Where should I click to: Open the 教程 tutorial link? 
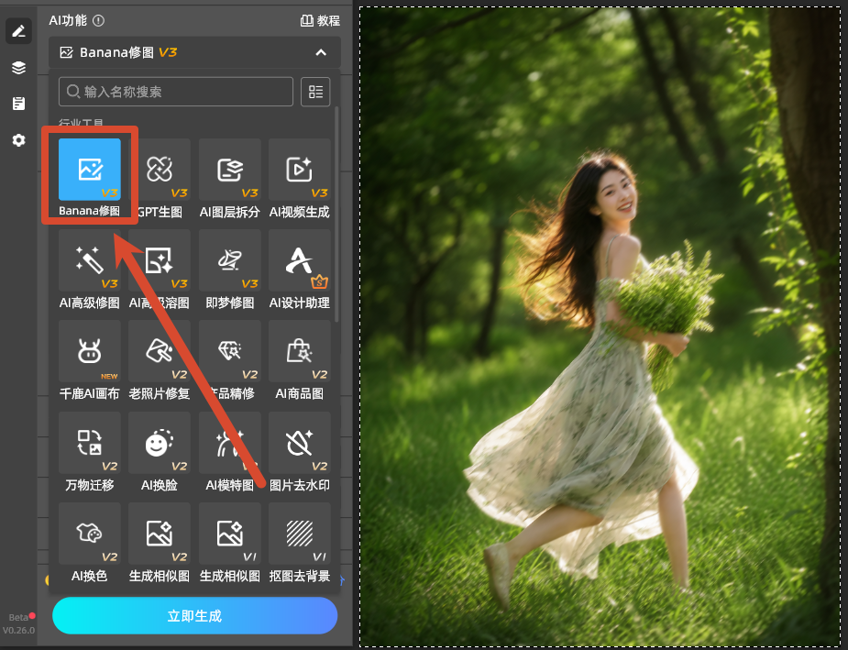click(320, 20)
